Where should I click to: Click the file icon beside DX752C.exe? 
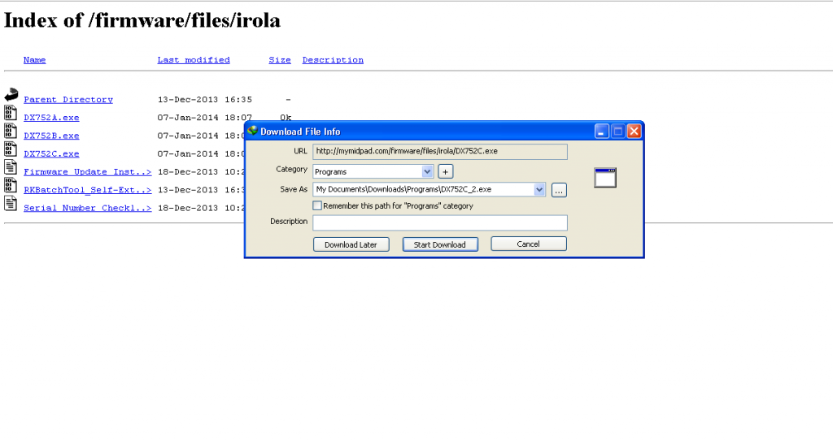pos(11,149)
